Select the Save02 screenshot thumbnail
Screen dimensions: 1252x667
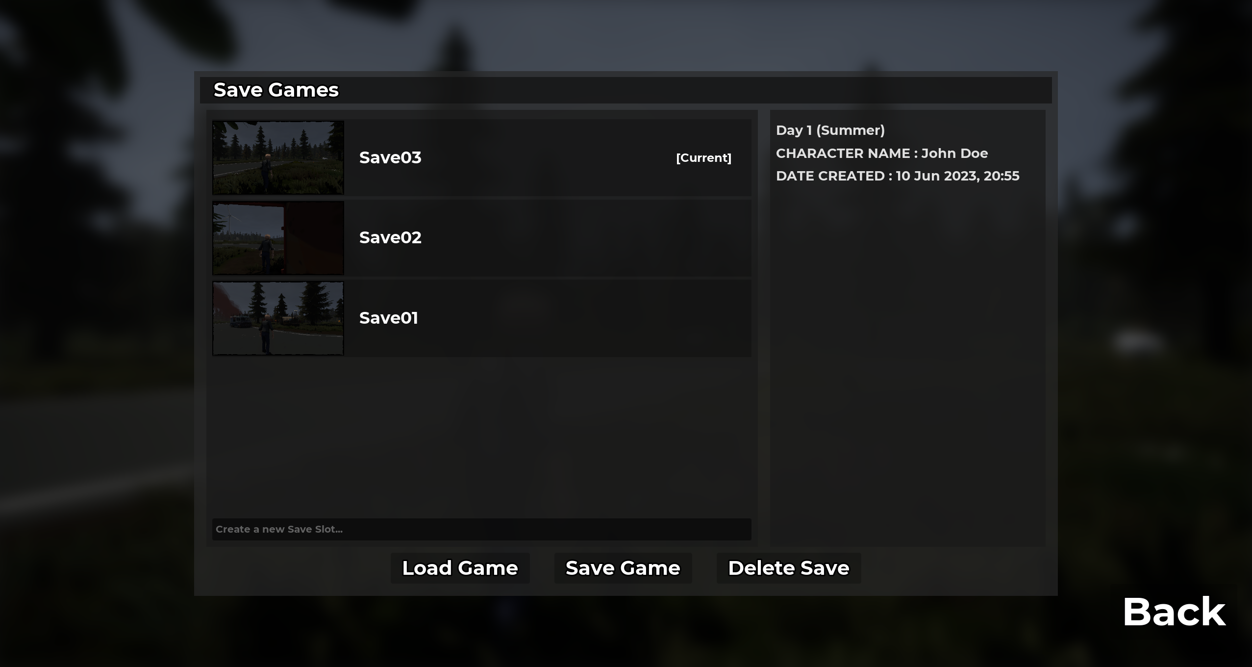point(278,238)
